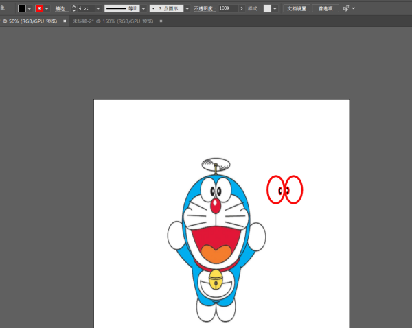
Task: Open the 描边 stroke panel link
Action: coord(62,9)
